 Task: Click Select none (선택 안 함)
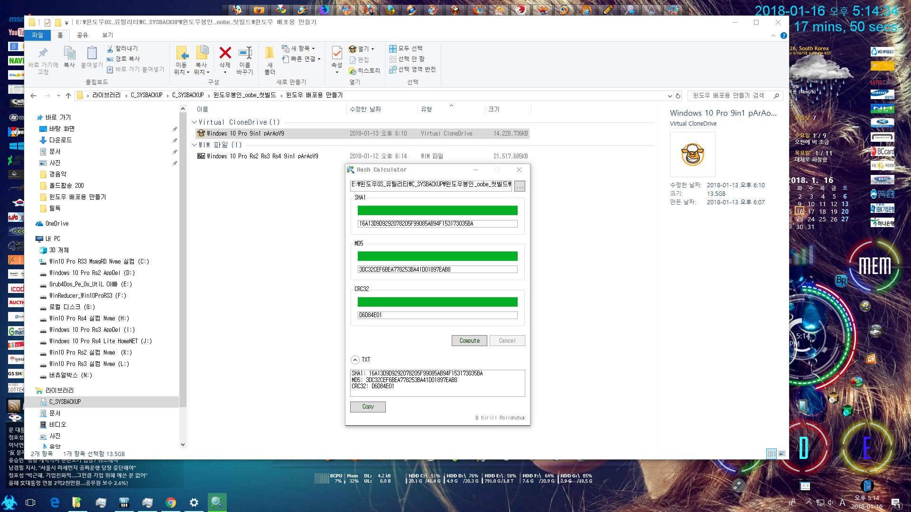click(407, 59)
